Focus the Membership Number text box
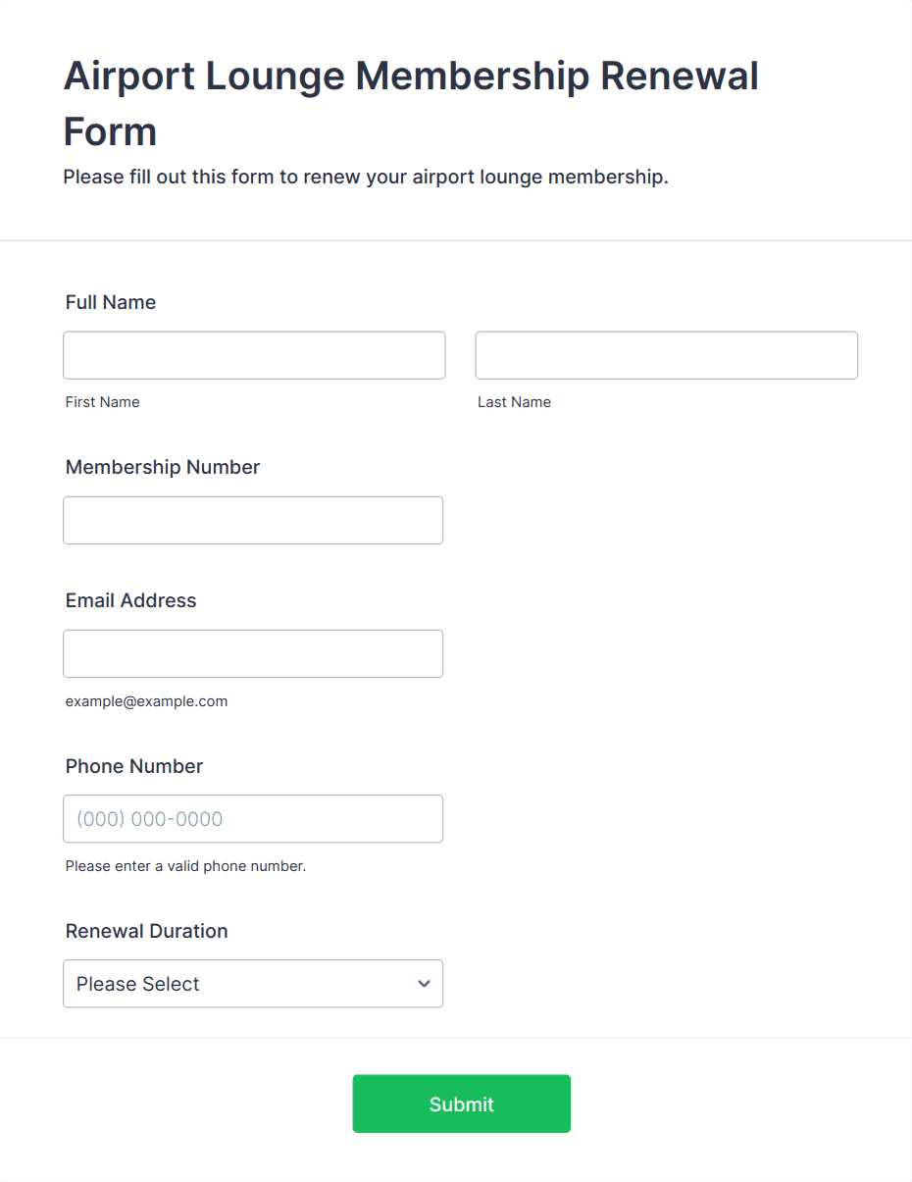Image resolution: width=912 pixels, height=1182 pixels. [253, 520]
